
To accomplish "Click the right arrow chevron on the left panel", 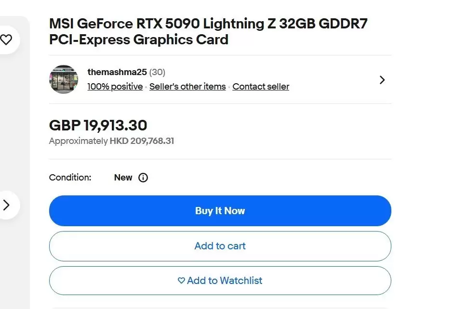I will pos(7,205).
